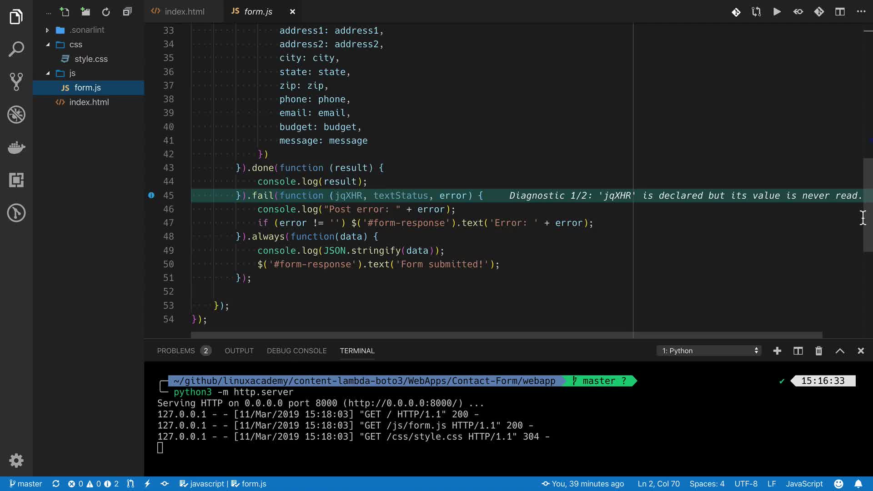This screenshot has width=873, height=491.
Task: Switch to the index.html editor tab
Action: pos(184,12)
